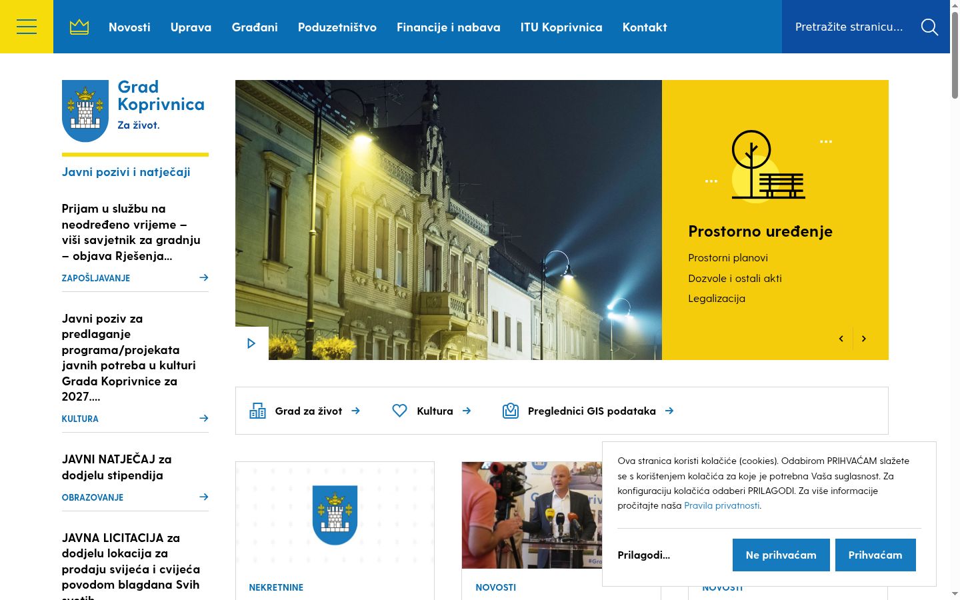Open Javni pozivi i natječaji link

(126, 172)
